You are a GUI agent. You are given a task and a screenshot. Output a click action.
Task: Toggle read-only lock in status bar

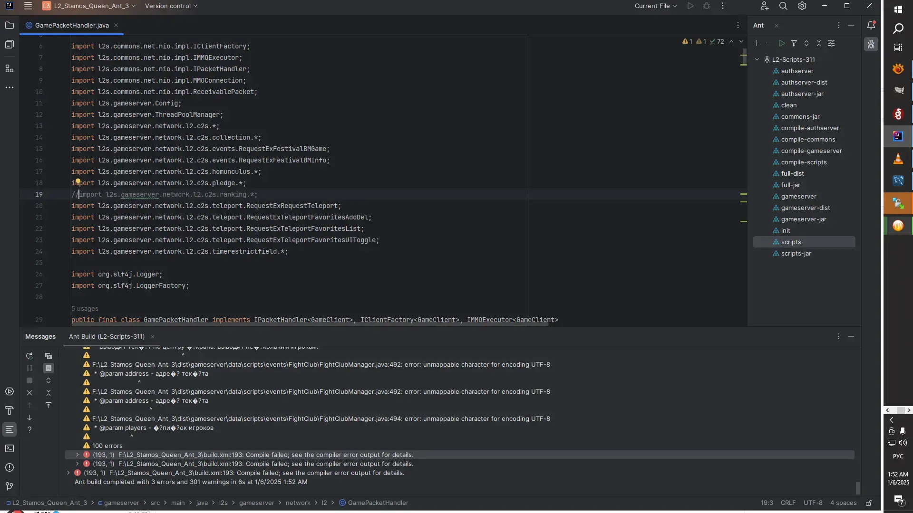[x=869, y=503]
